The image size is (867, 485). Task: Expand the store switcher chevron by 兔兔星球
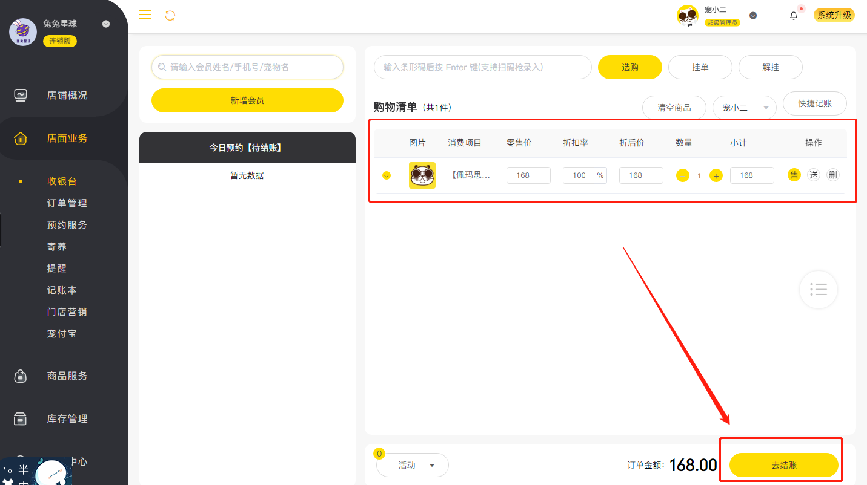(106, 24)
